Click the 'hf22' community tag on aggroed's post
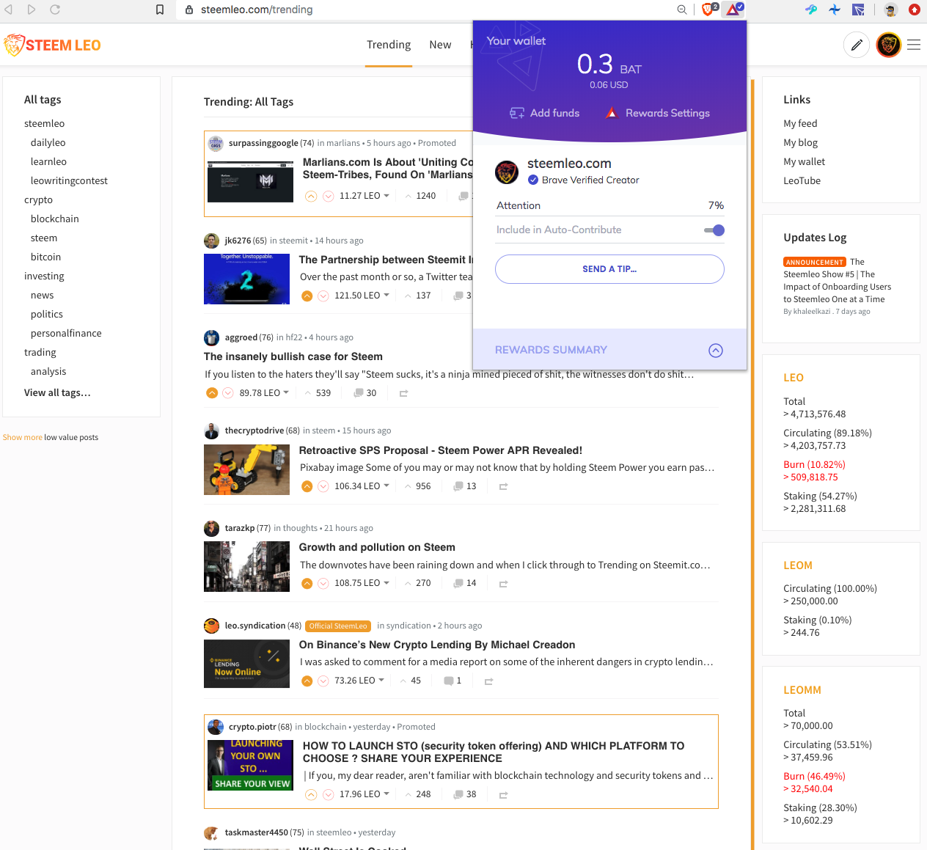Screen dimensions: 927x850 coord(293,337)
